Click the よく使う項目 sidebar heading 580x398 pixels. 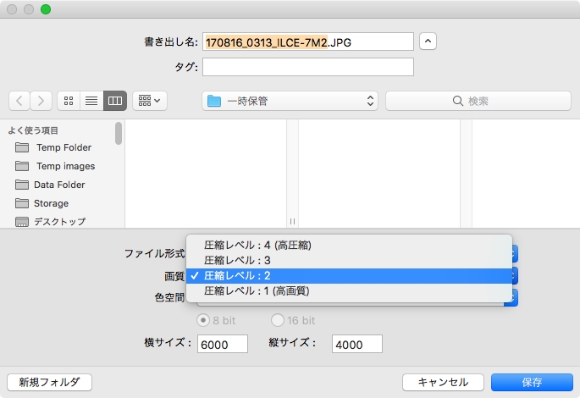[x=33, y=130]
